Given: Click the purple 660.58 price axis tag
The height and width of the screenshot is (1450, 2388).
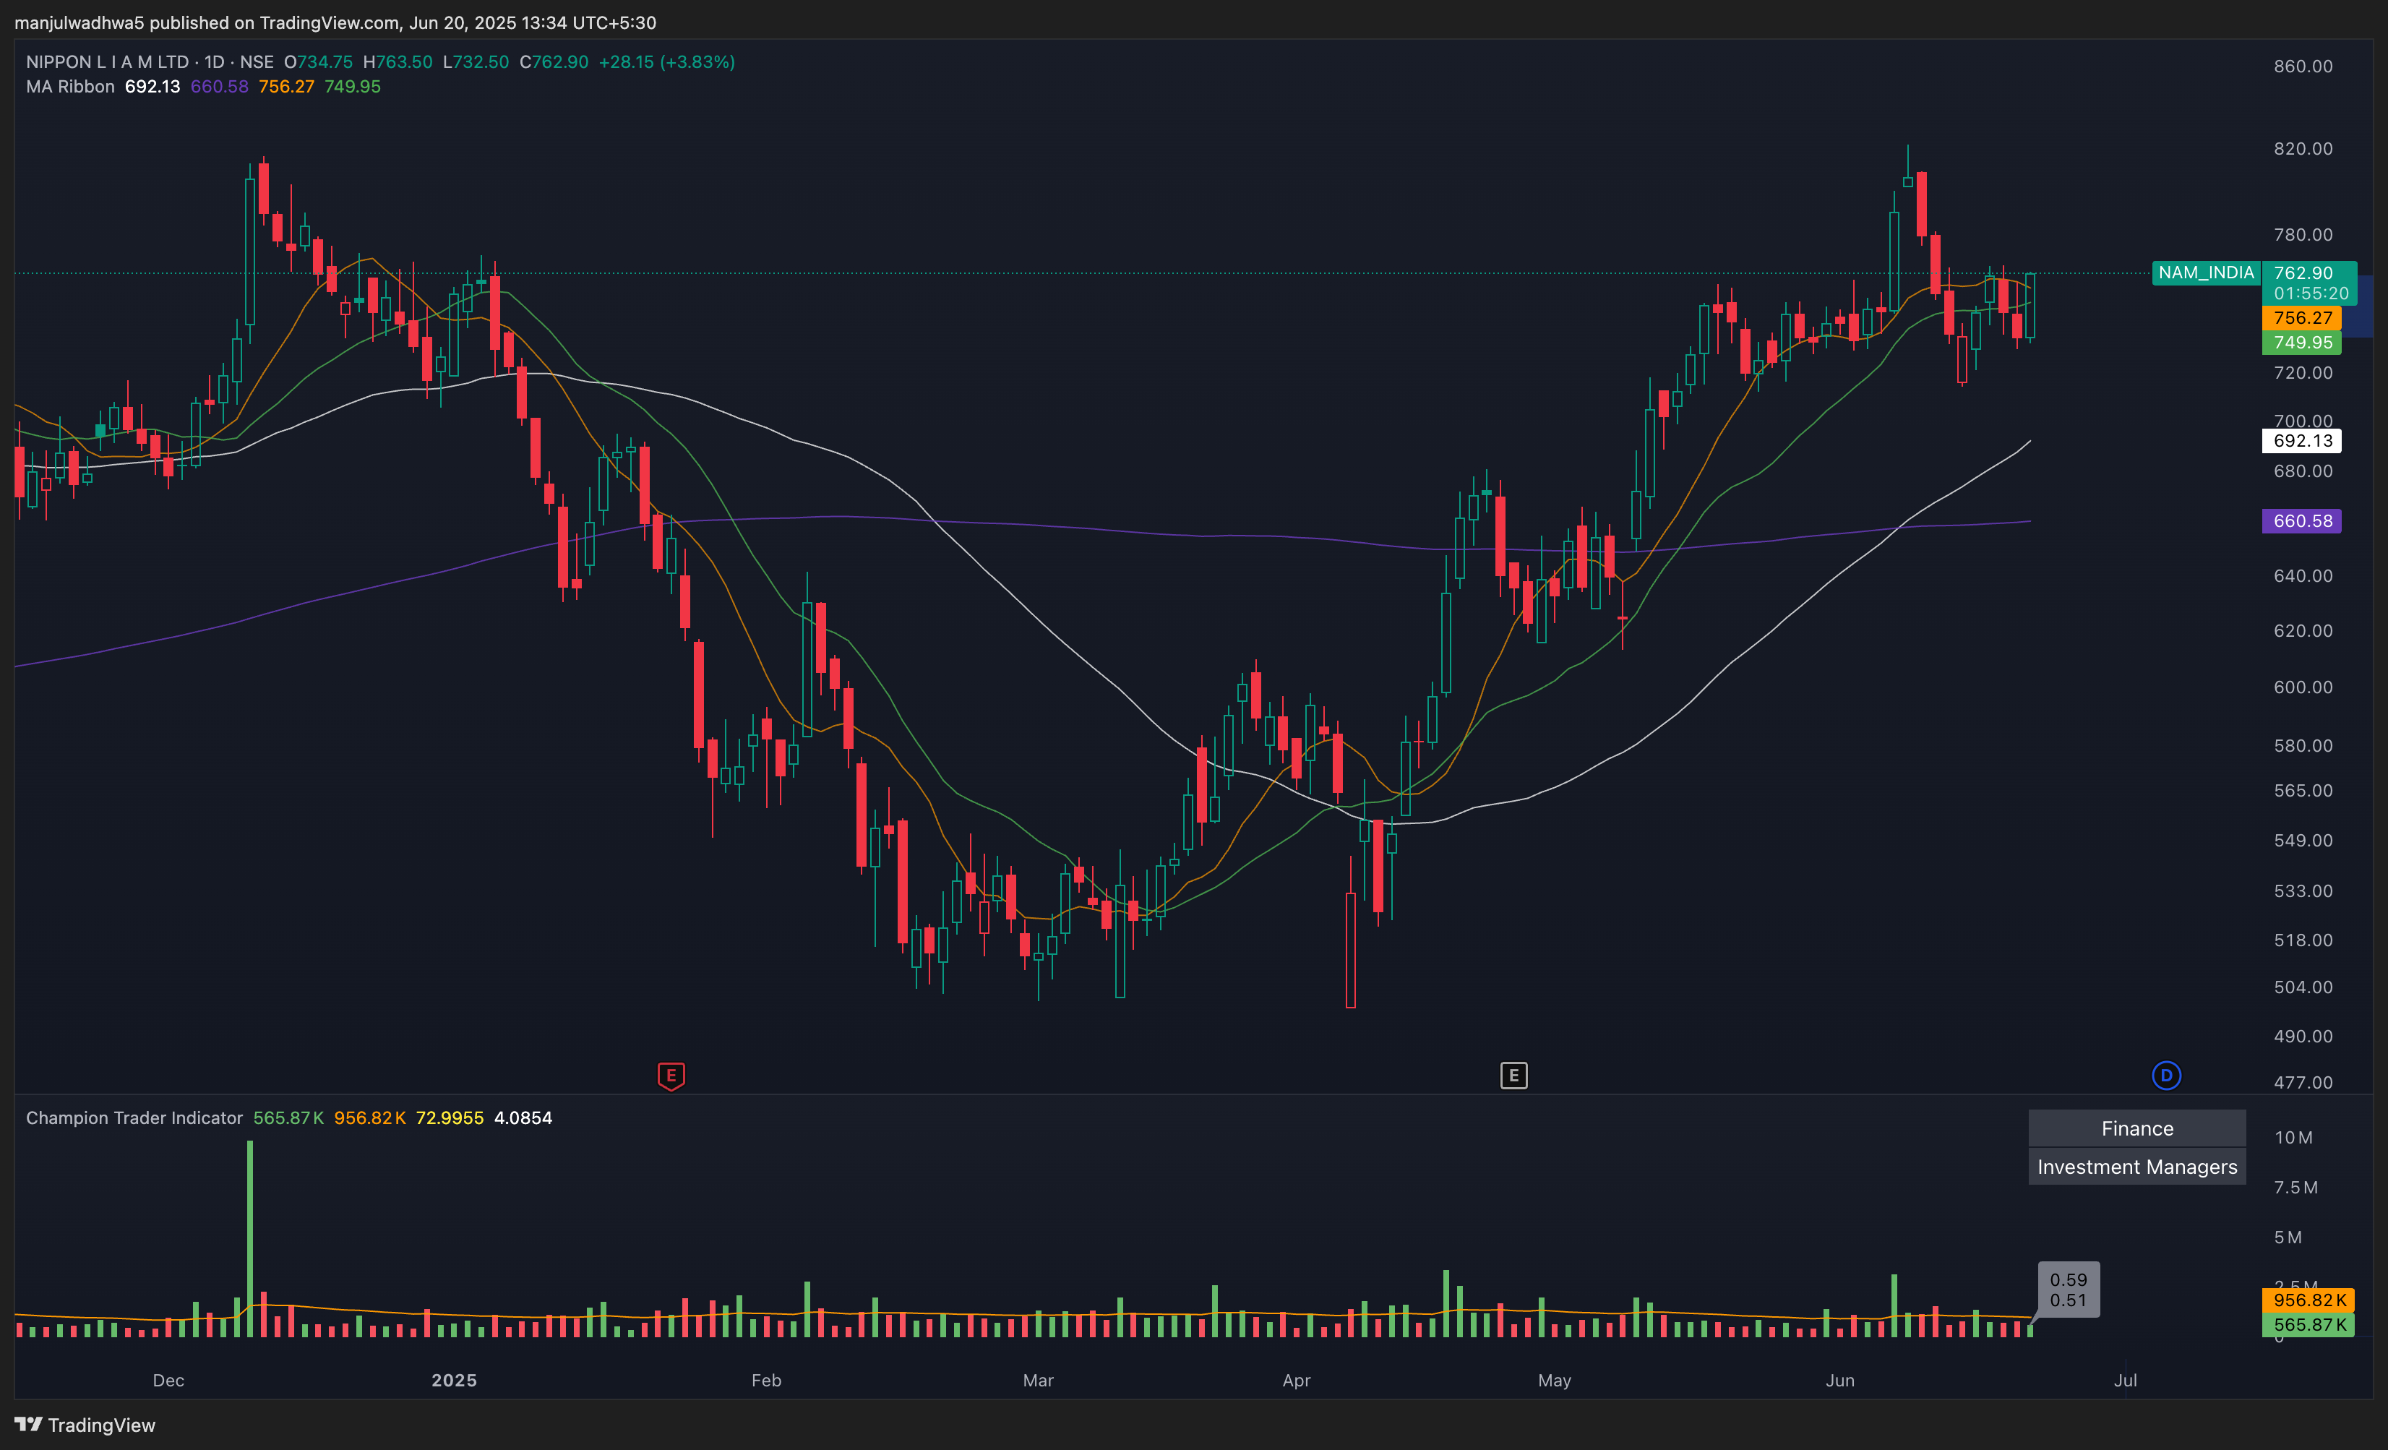Looking at the screenshot, I should [x=2302, y=521].
